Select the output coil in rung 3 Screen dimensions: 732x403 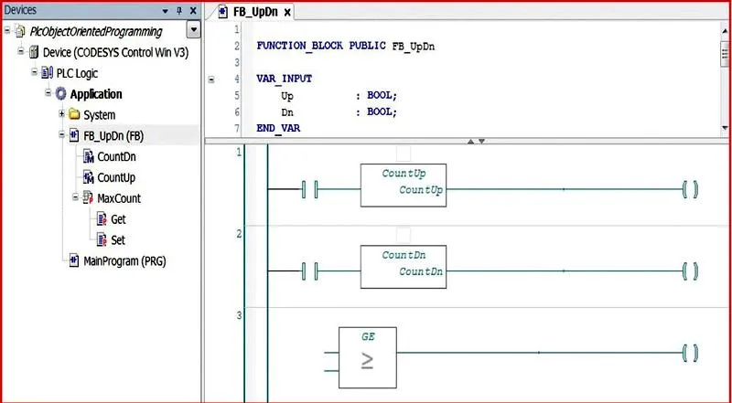(x=690, y=353)
